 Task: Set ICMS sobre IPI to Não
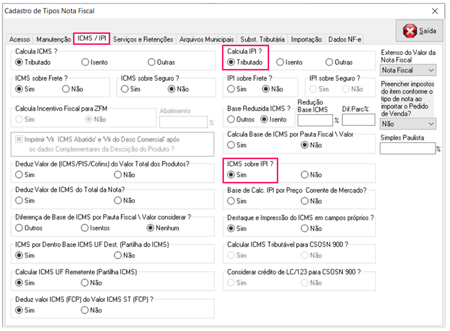[x=305, y=175]
